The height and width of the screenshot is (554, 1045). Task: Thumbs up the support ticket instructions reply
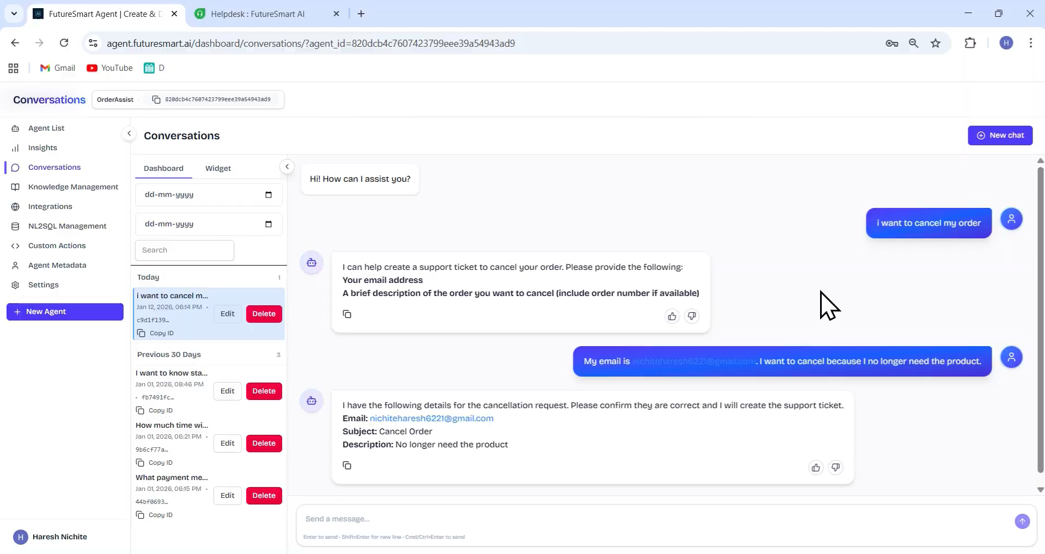click(x=672, y=316)
